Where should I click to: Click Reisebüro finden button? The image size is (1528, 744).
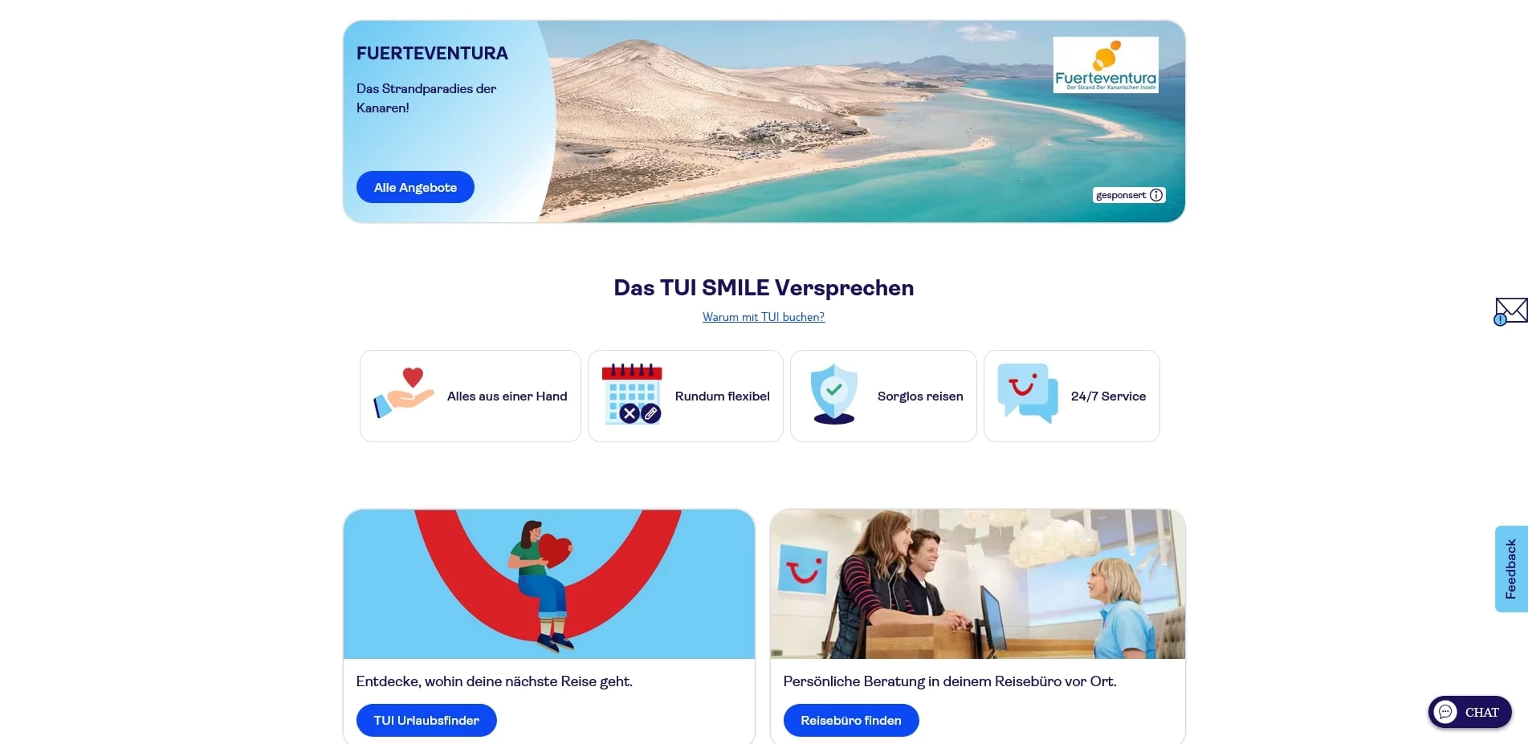(851, 720)
